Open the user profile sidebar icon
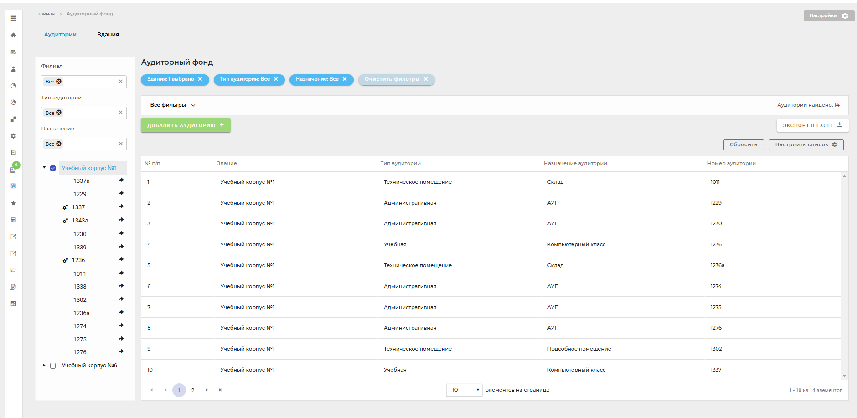The height and width of the screenshot is (418, 857). click(x=13, y=69)
